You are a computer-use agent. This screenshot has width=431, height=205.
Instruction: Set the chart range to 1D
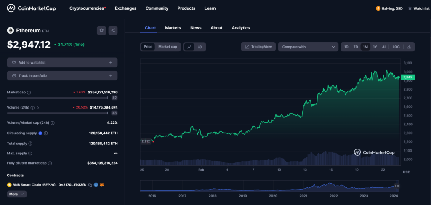[x=346, y=47]
